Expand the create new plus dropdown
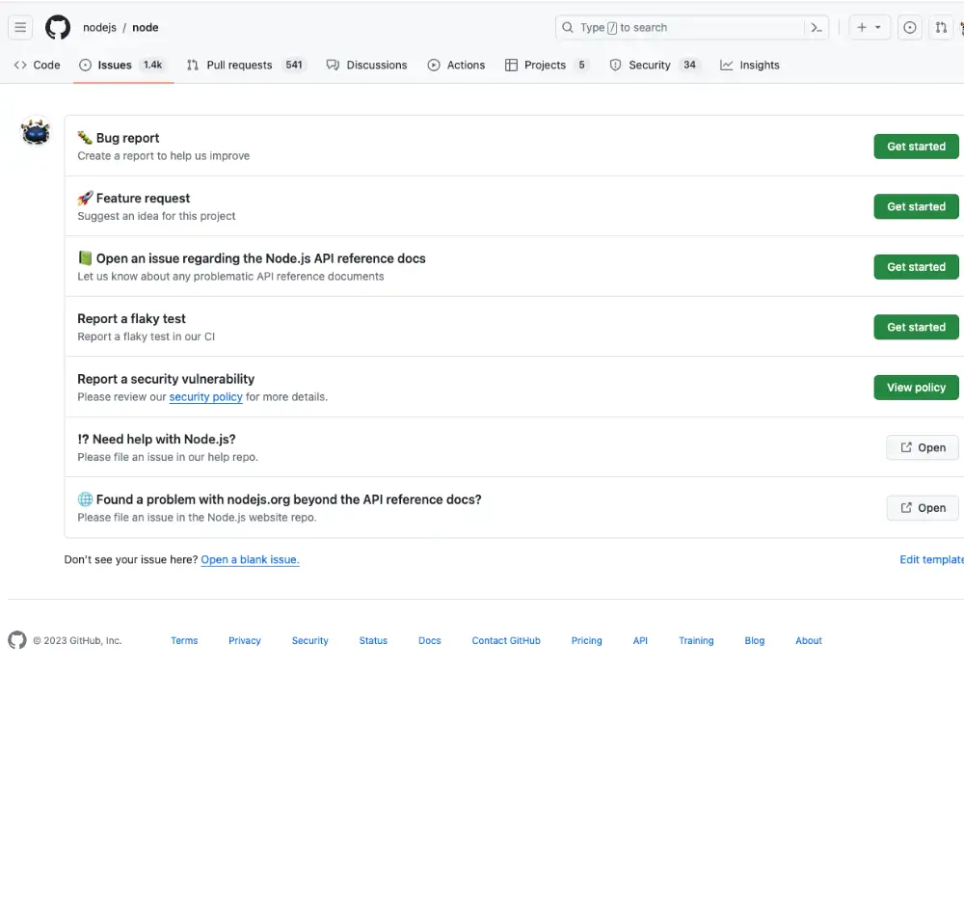The image size is (964, 914). (869, 28)
